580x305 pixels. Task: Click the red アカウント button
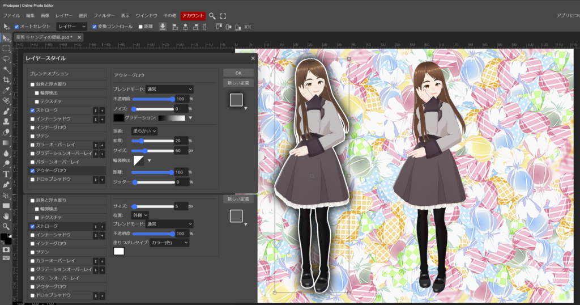193,16
